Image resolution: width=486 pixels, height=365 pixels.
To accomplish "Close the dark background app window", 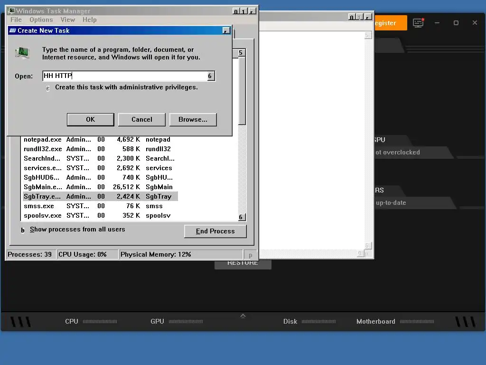I will (475, 23).
